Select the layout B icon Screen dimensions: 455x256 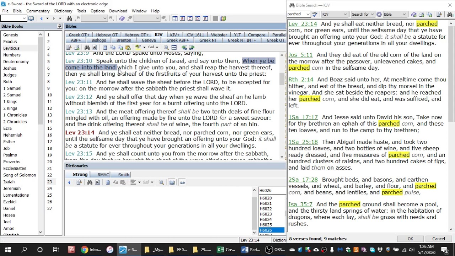click(182, 18)
